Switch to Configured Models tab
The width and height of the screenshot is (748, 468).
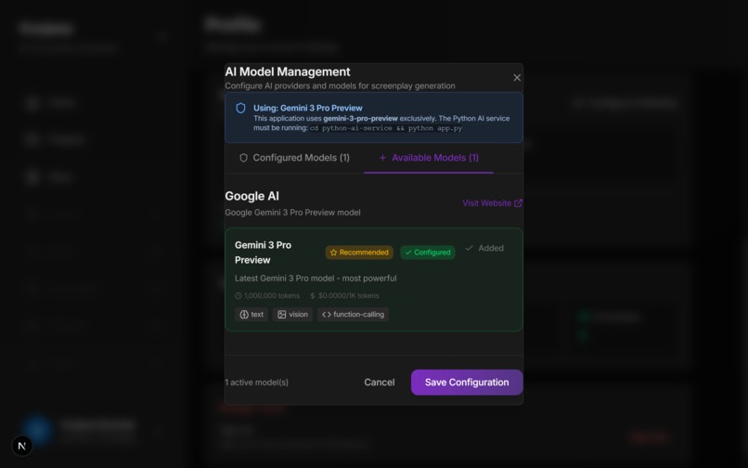click(294, 158)
